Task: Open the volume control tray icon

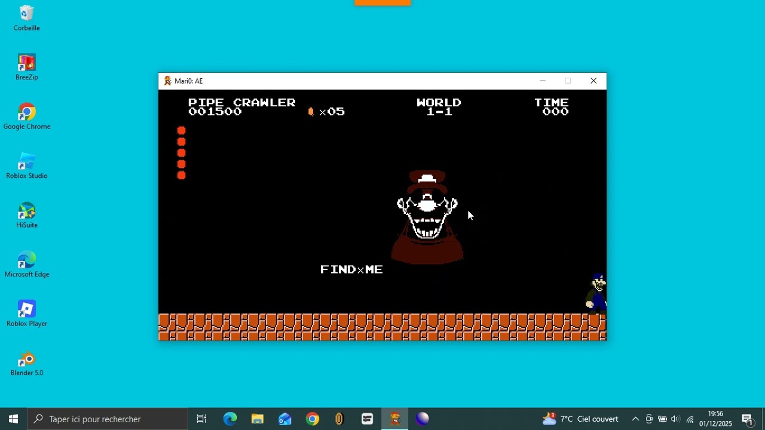Action: click(675, 419)
